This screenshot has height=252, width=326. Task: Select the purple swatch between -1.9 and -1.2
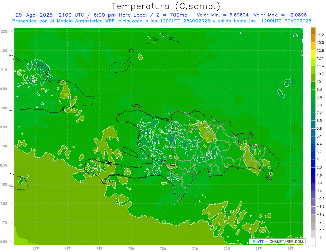(x=313, y=210)
